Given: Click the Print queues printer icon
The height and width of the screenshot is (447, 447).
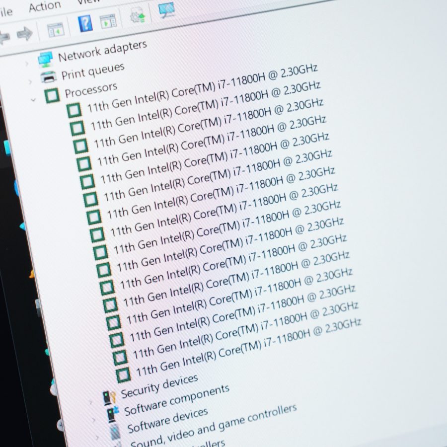Looking at the screenshot, I should click(x=48, y=76).
